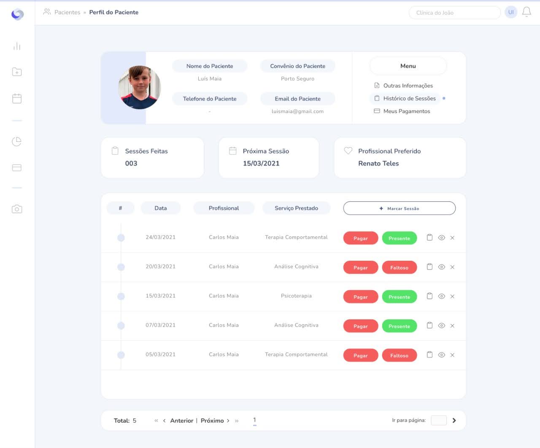Delete the 07/03/2021 session with the X
Image resolution: width=540 pixels, height=448 pixels.
452,326
